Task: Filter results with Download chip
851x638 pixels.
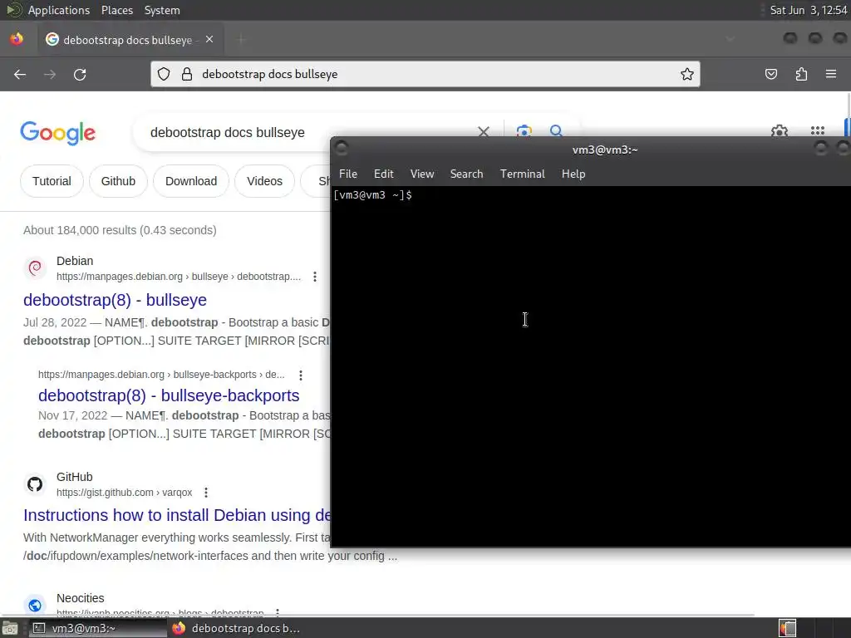Action: 191,181
